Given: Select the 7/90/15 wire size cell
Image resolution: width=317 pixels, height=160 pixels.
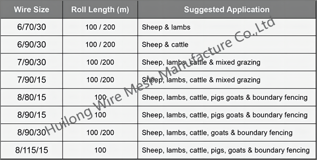Looking at the screenshot, I should pos(32,80).
